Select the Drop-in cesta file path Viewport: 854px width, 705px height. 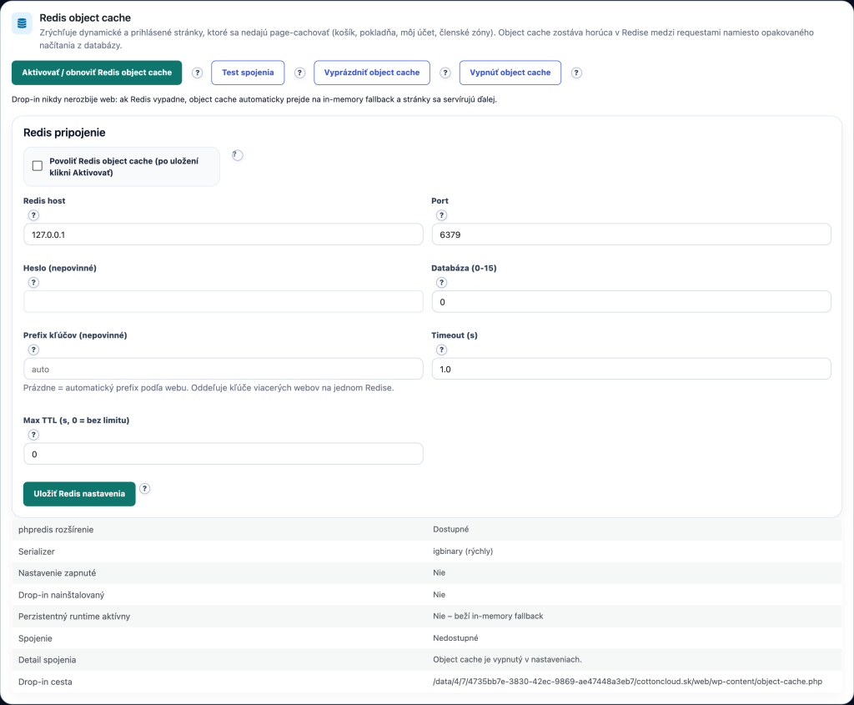627,682
